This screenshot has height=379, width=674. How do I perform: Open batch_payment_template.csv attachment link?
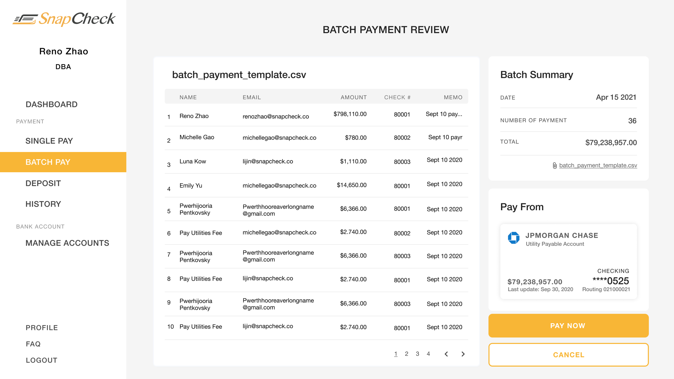(x=598, y=165)
